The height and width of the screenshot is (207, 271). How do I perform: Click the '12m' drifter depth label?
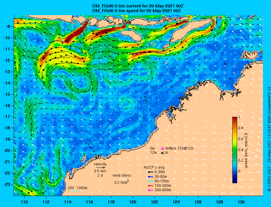click(x=153, y=153)
